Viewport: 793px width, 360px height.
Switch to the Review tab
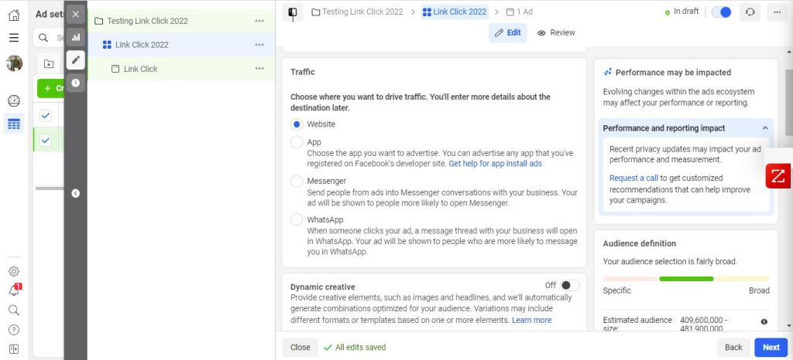tap(556, 33)
